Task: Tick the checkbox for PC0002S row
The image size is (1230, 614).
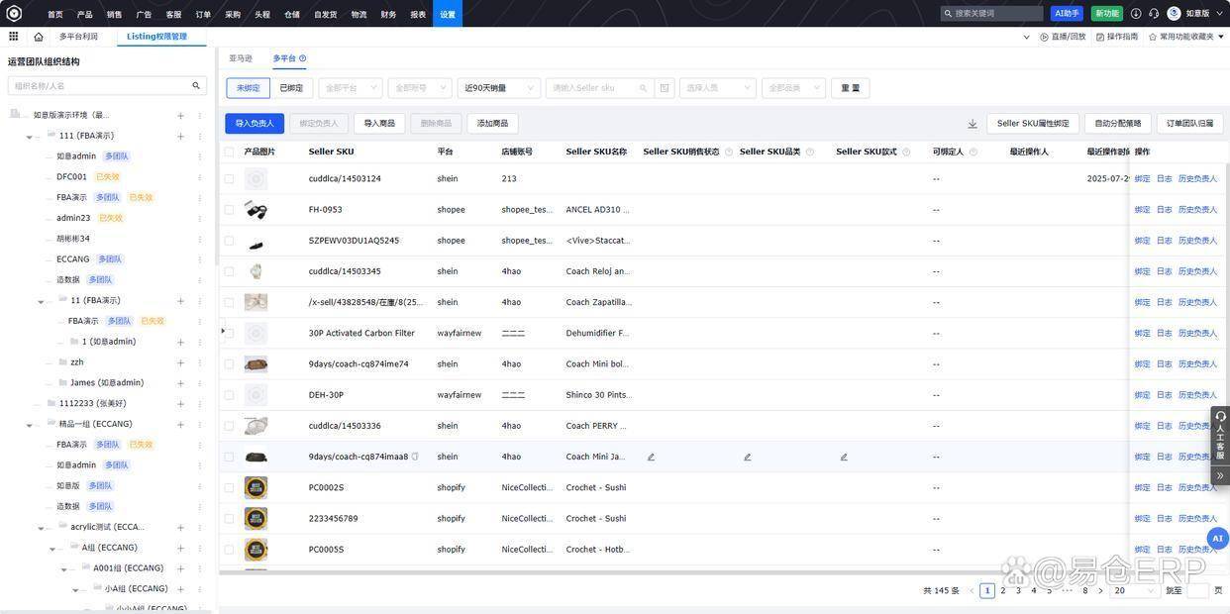Action: coord(230,488)
